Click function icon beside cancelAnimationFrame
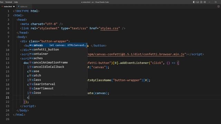The height and width of the screenshot is (124, 221). 30,62
